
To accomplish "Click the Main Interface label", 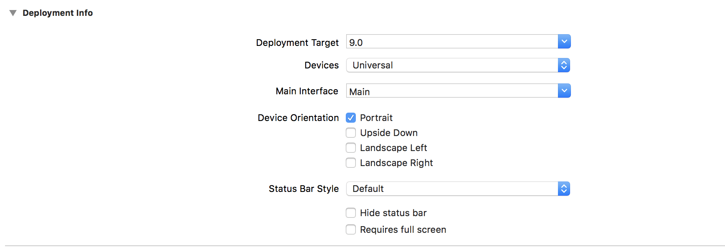I will [x=307, y=91].
